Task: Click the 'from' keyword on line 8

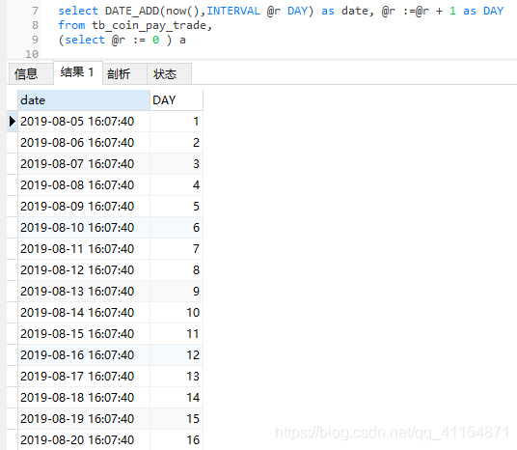Action: 71,25
